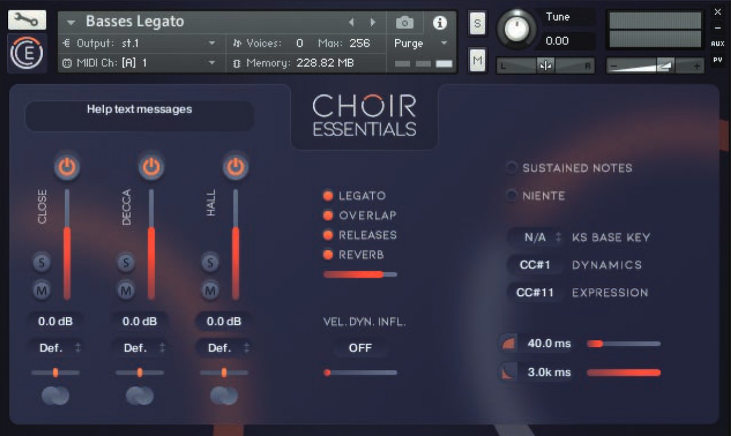Image resolution: width=731 pixels, height=436 pixels.
Task: Click the Purge button
Action: pyautogui.click(x=409, y=43)
